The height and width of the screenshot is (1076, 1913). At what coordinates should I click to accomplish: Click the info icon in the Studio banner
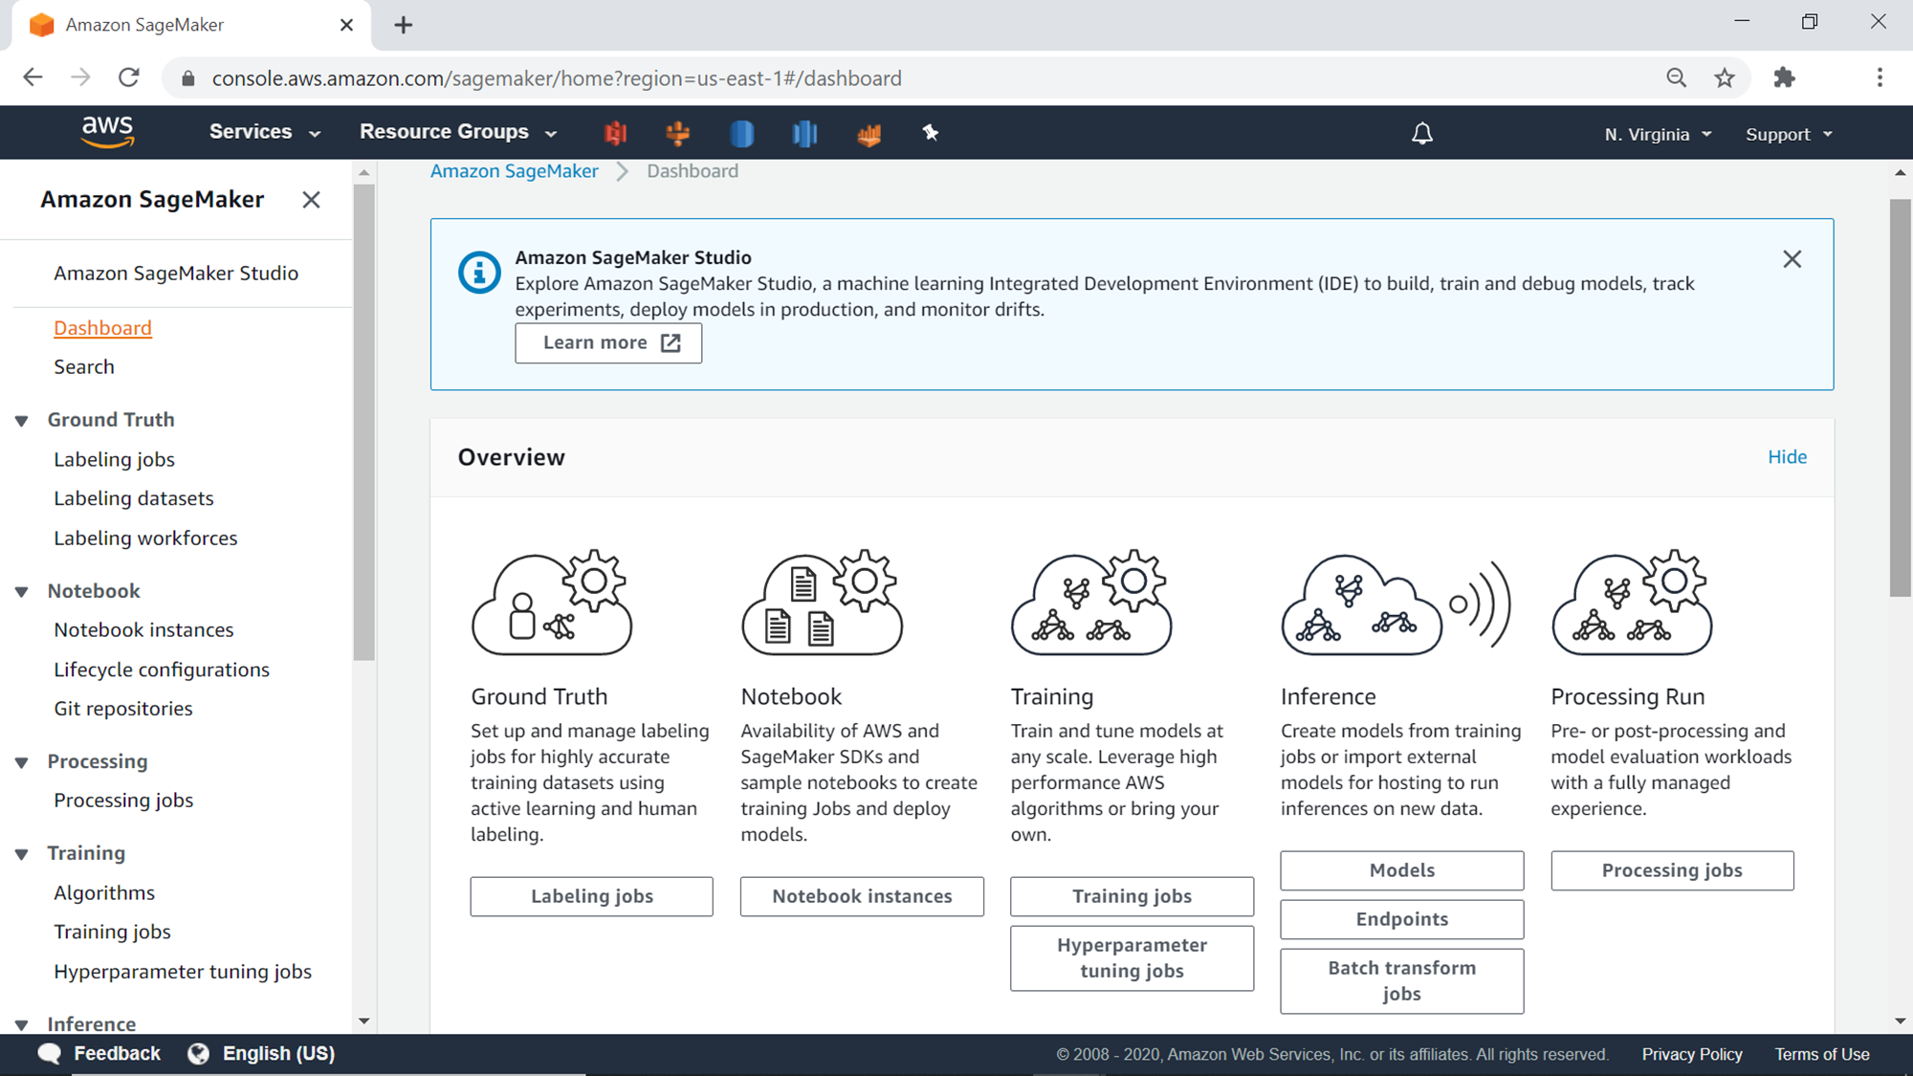click(x=478, y=272)
